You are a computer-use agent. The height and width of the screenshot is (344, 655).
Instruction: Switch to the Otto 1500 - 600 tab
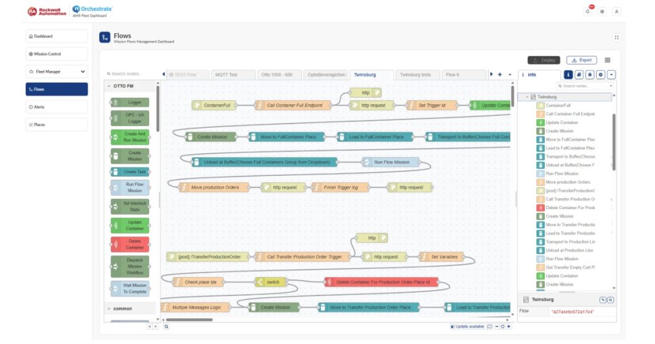[x=279, y=75]
